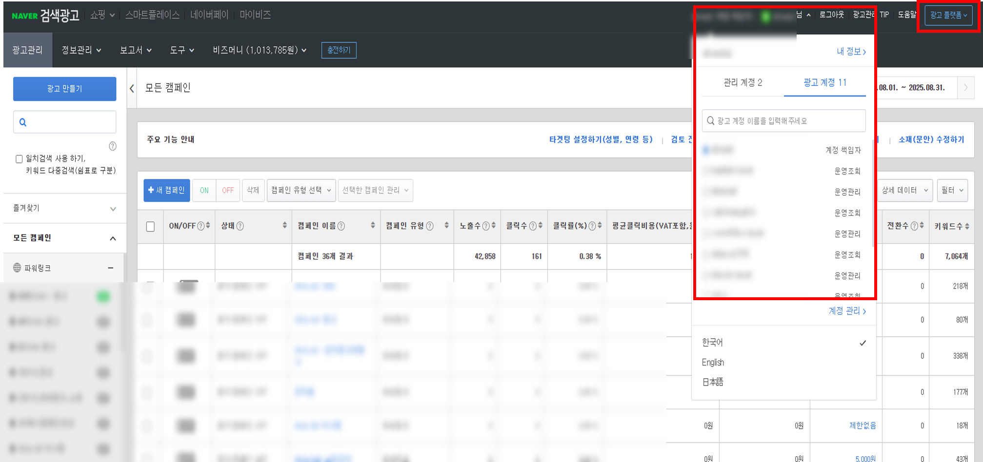The image size is (983, 462).
Task: Tick the select-all campaigns header checkbox
Action: [x=150, y=227]
